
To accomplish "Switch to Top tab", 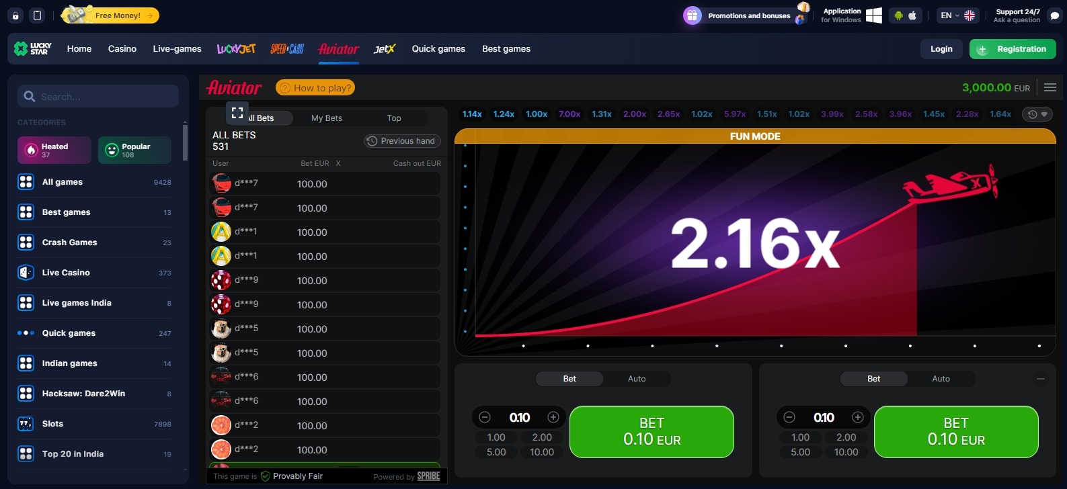I will 394,118.
